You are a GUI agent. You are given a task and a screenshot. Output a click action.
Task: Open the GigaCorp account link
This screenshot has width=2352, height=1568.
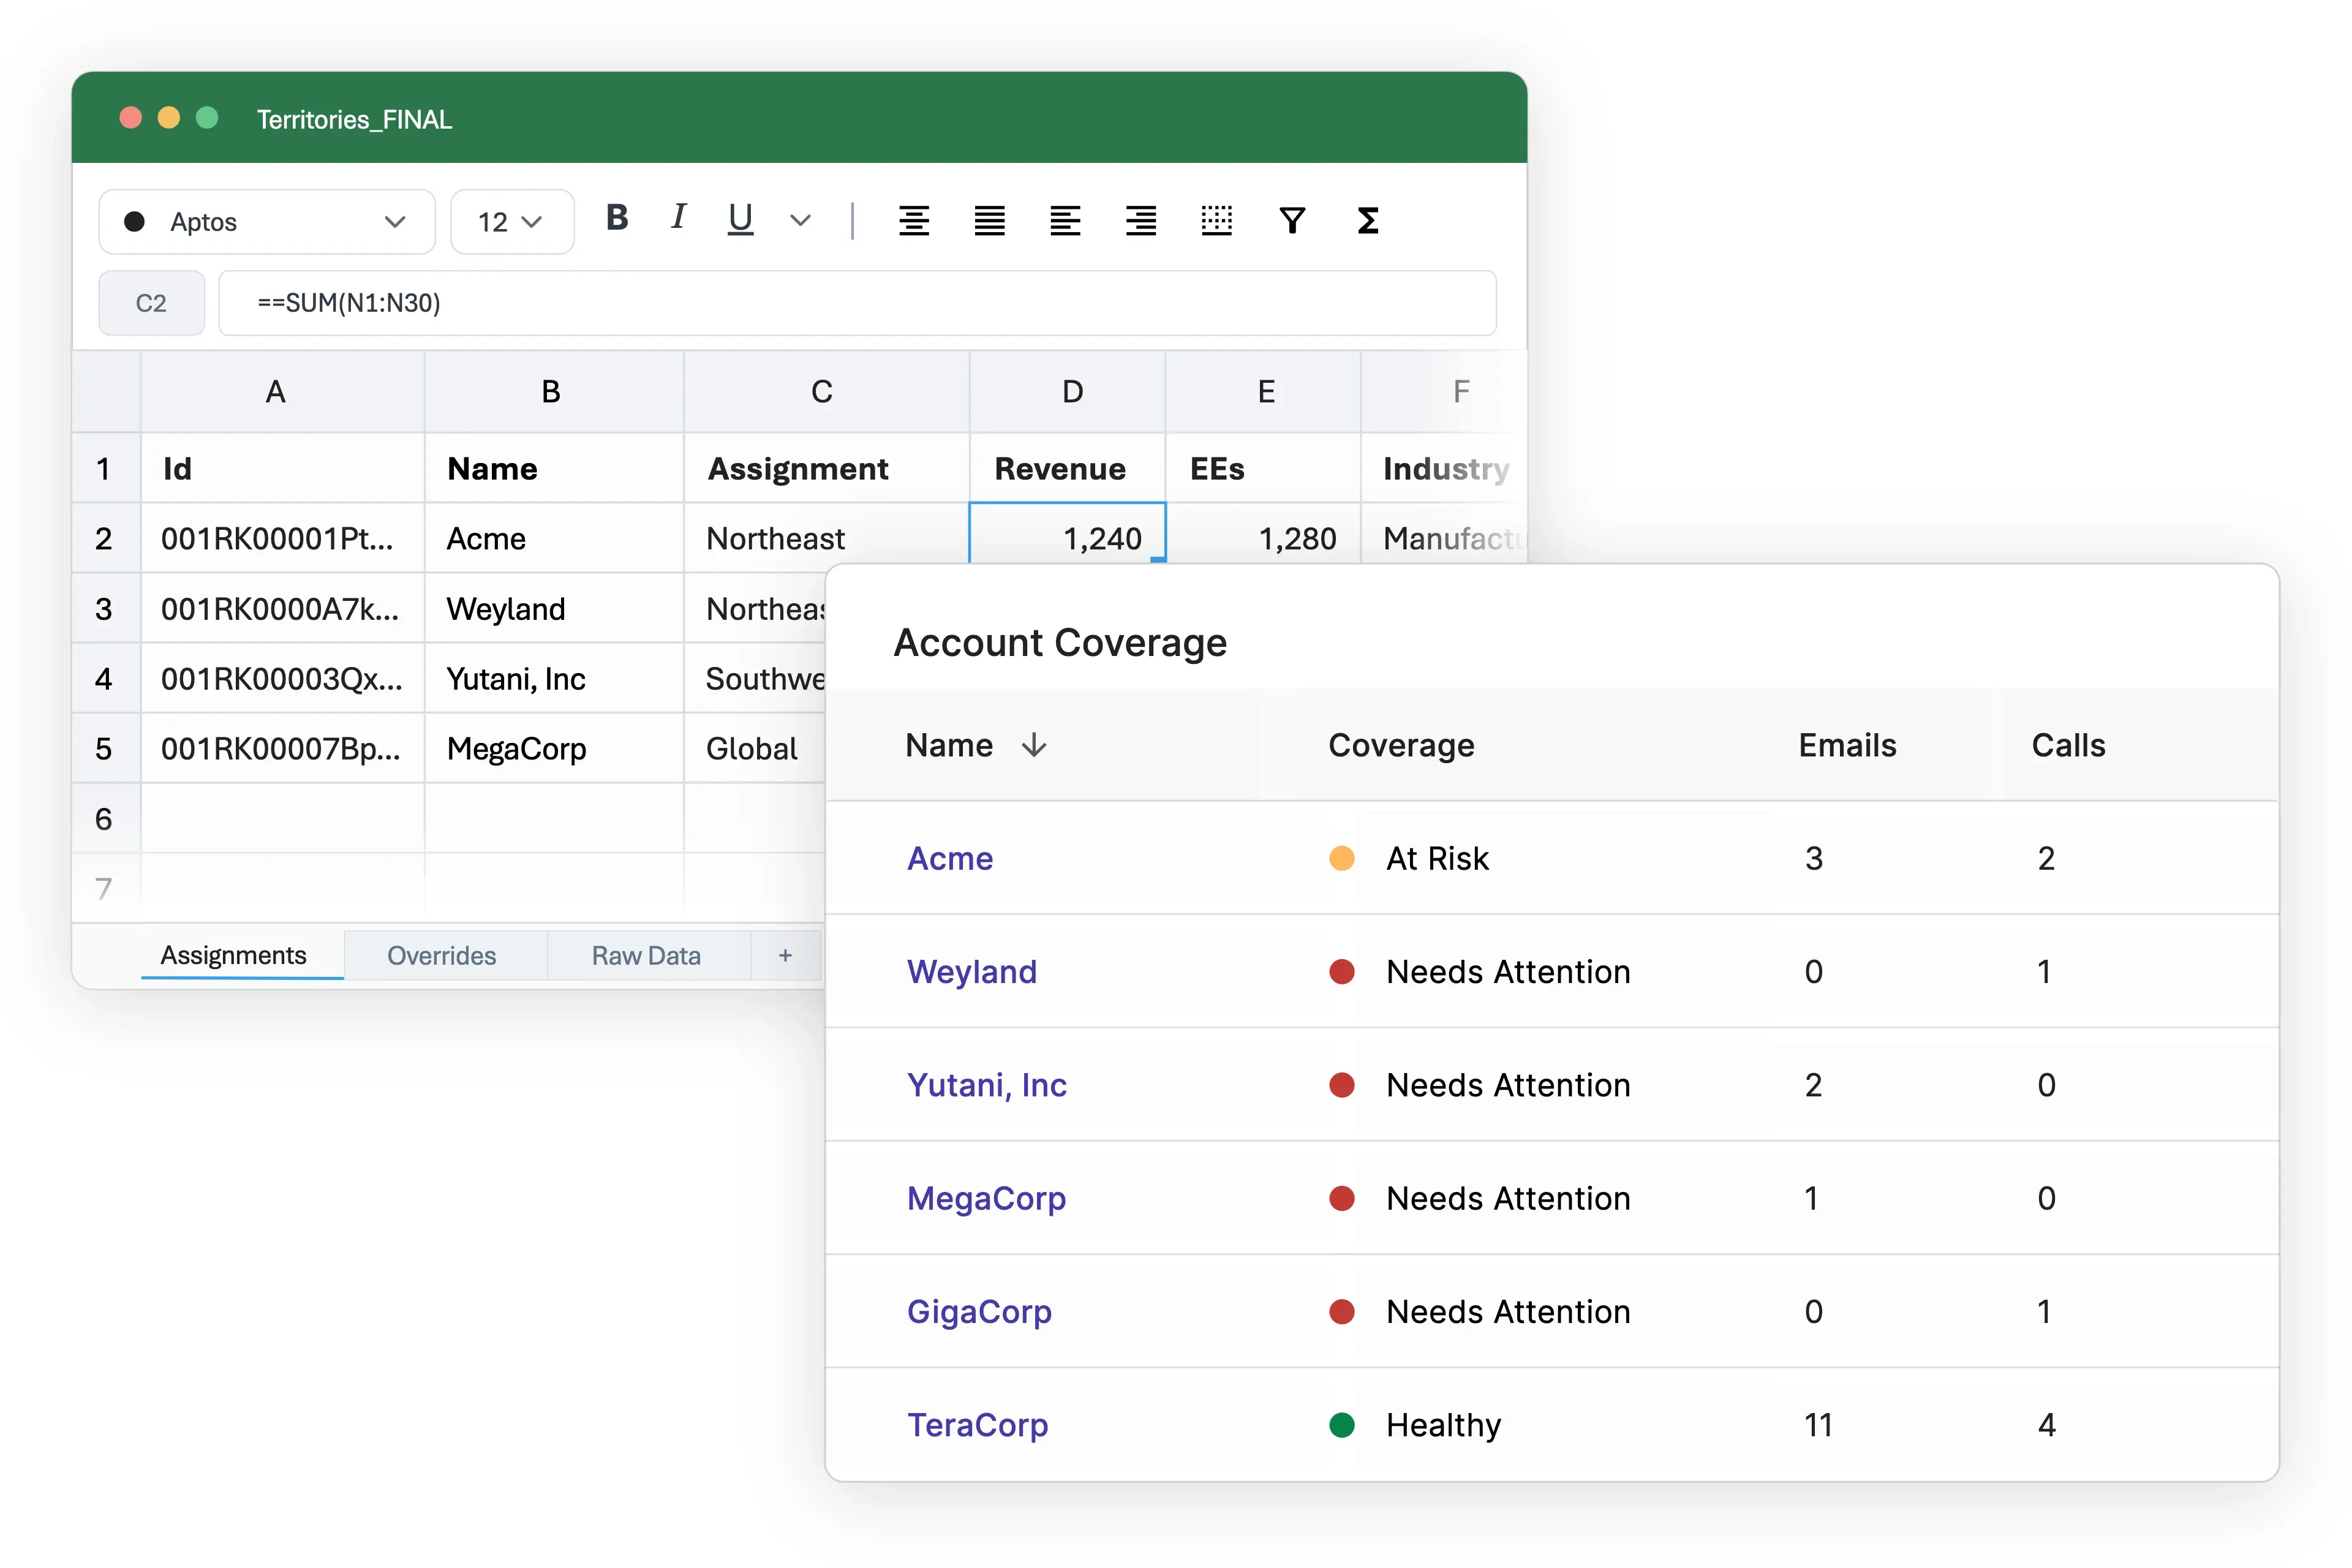979,1311
